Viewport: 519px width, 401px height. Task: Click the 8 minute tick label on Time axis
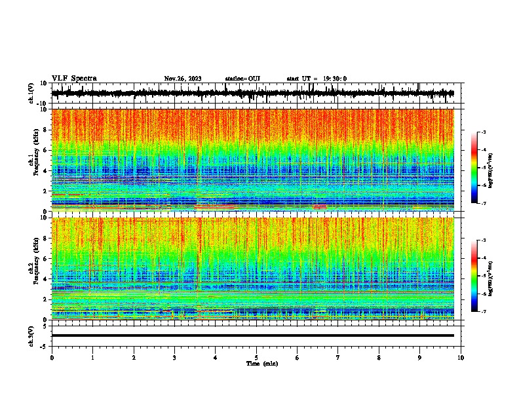pos(379,358)
